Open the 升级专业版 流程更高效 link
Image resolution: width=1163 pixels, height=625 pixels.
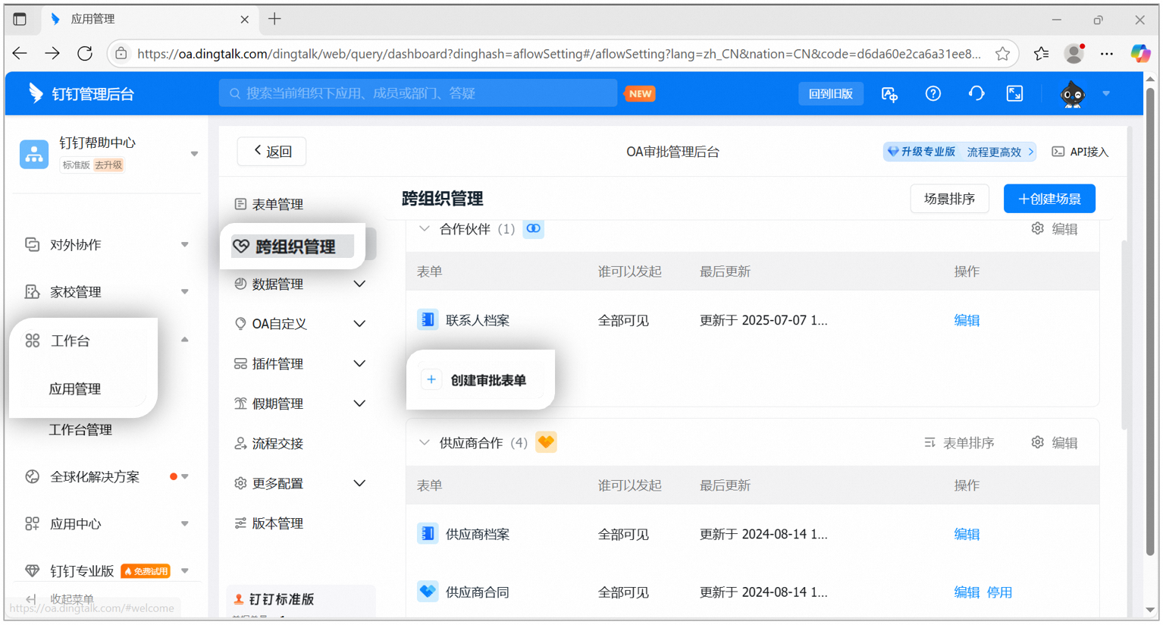(960, 152)
